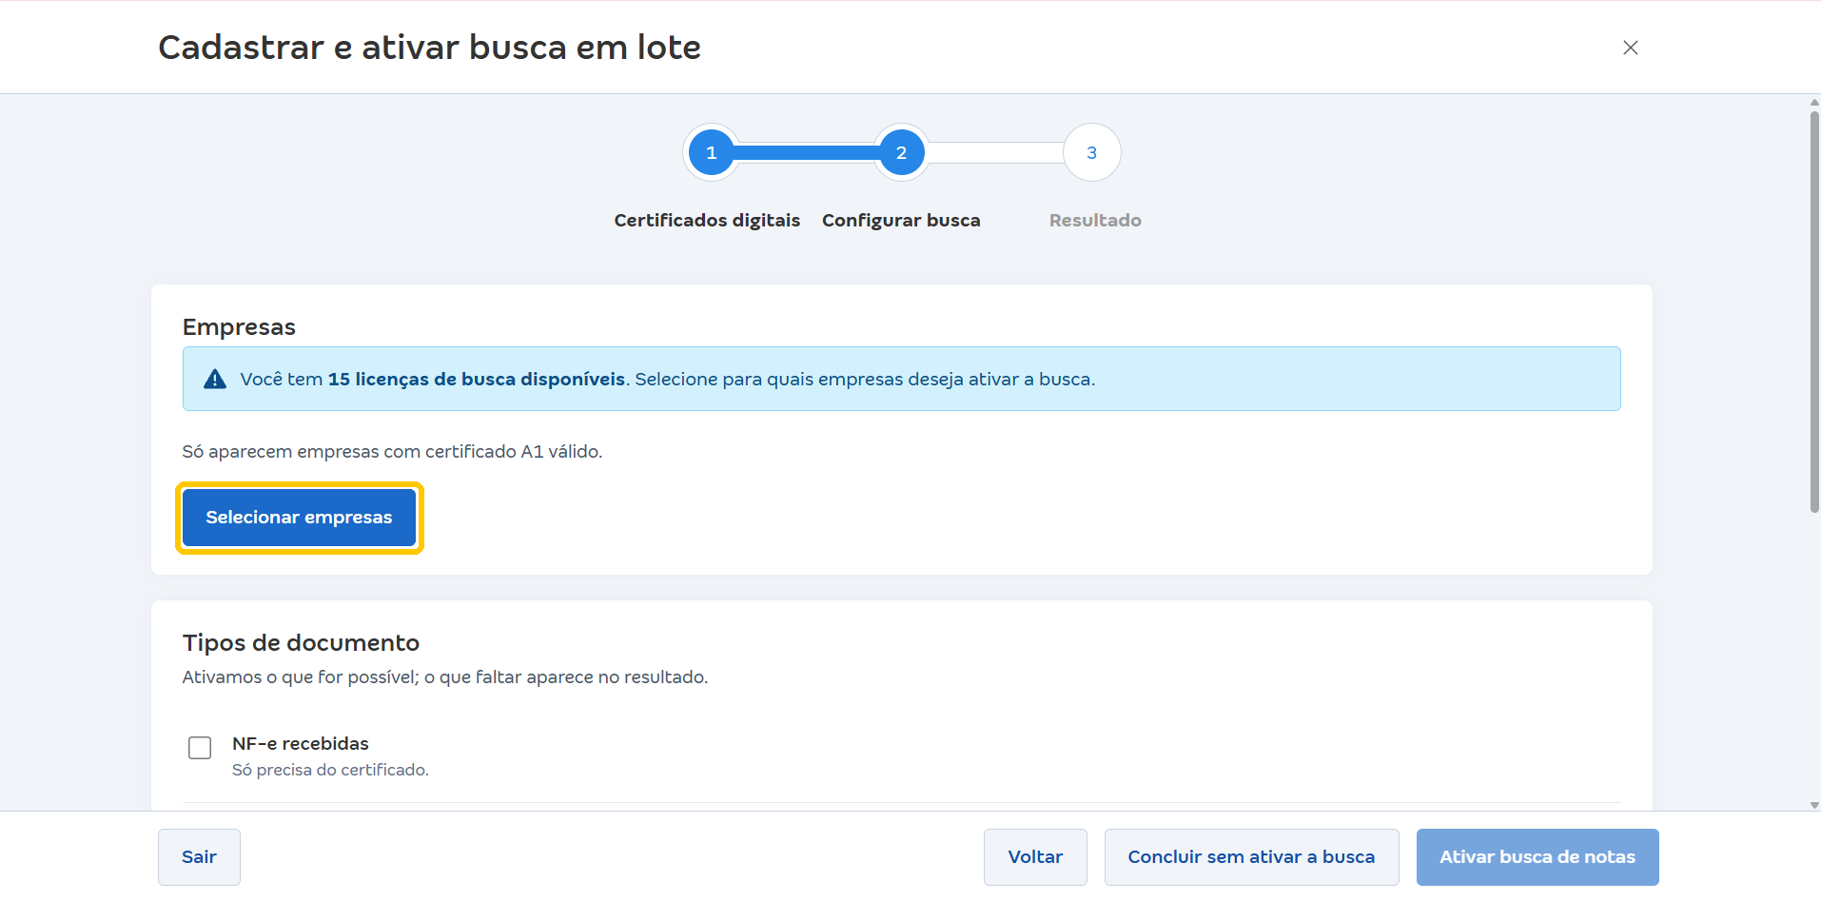
Task: Jump to step 3 Resultado circle
Action: [1091, 152]
